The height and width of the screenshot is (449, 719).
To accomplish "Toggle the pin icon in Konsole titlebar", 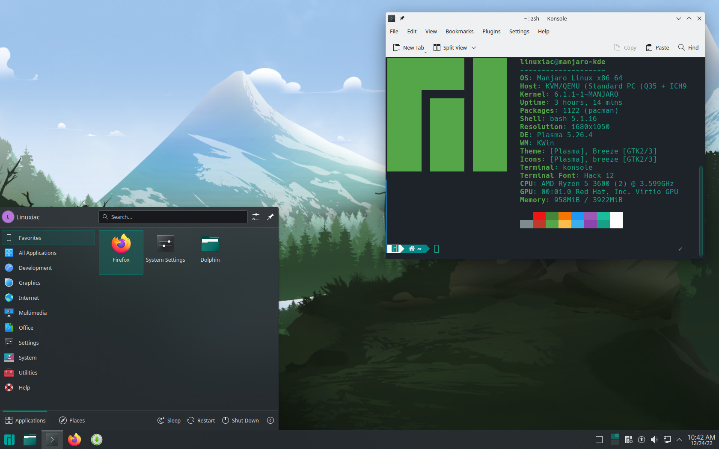I will click(402, 18).
